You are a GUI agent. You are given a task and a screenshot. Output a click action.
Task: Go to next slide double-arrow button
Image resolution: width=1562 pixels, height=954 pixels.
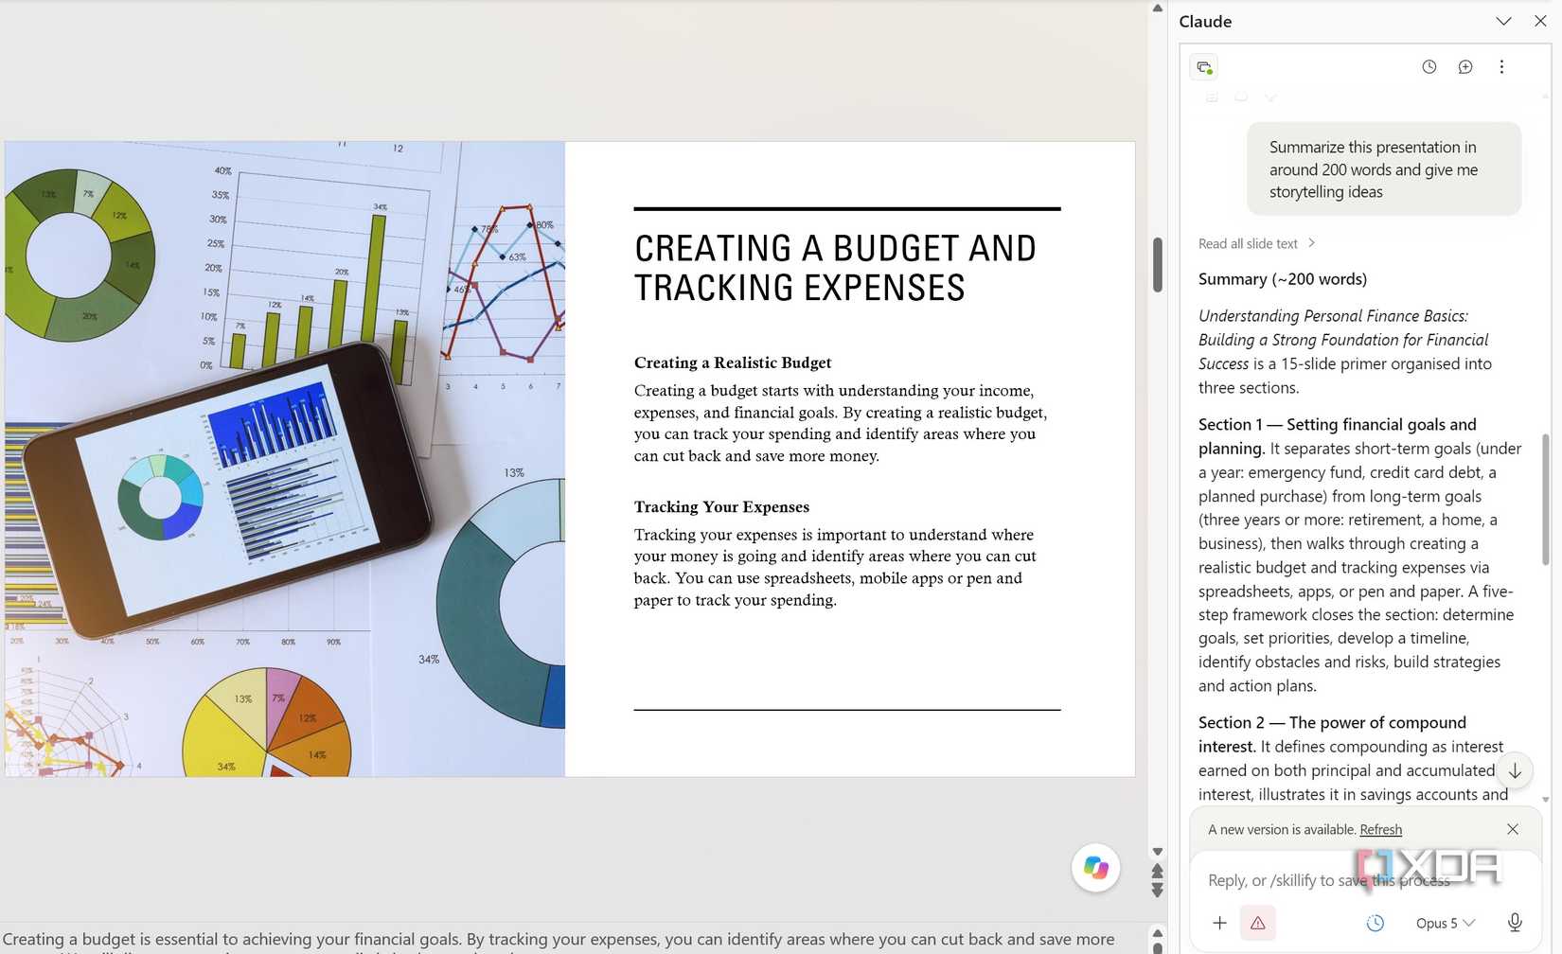[1157, 890]
